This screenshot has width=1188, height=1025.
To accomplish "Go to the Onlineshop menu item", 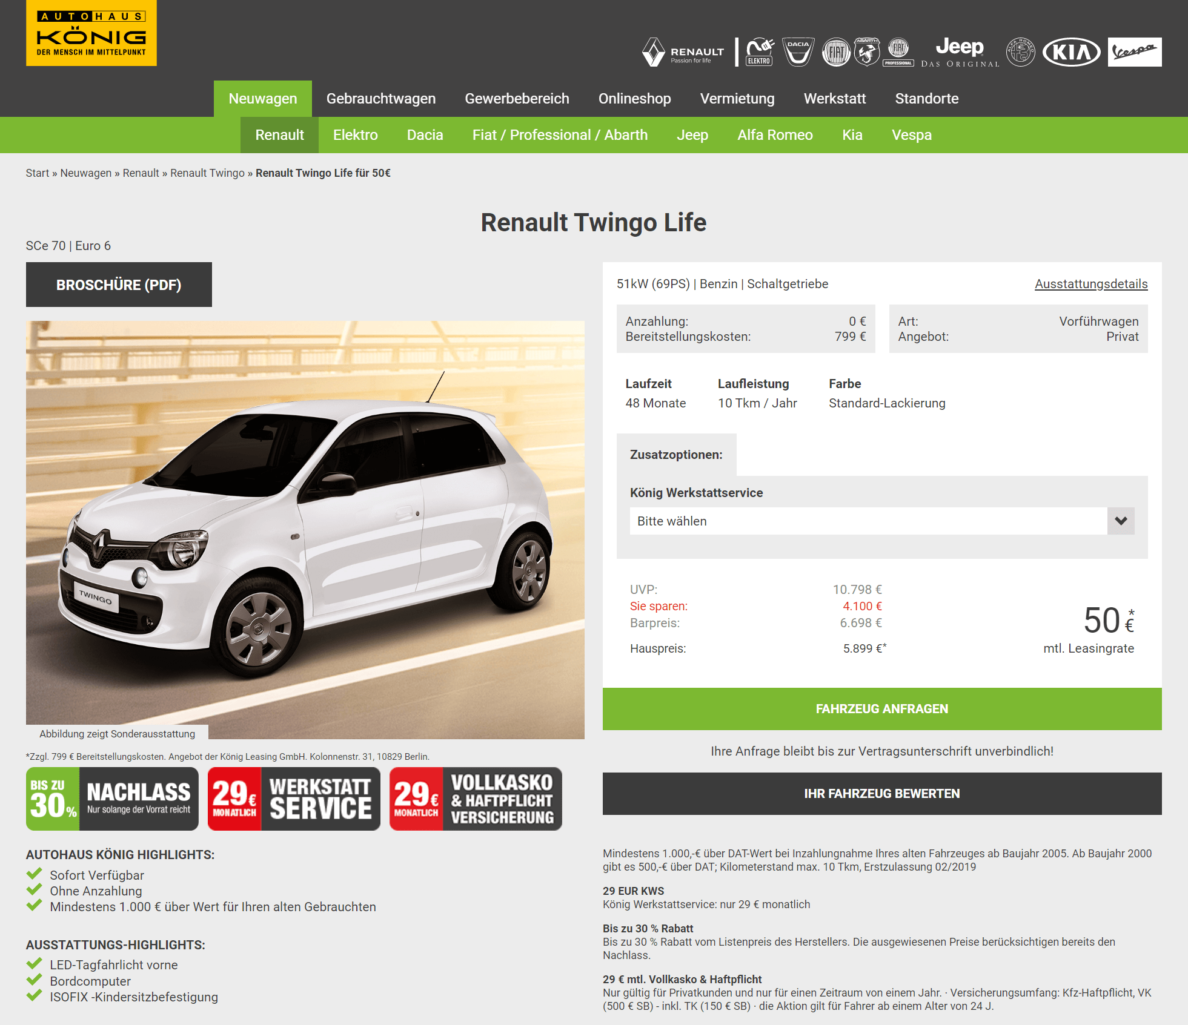I will point(634,99).
